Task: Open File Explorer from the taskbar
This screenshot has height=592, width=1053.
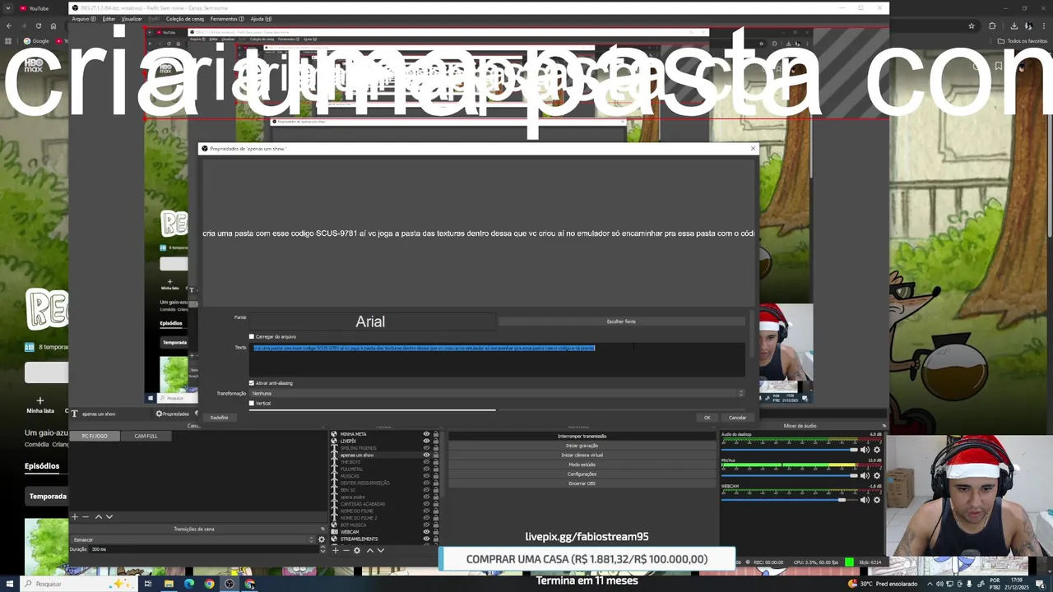Action: coord(169,584)
